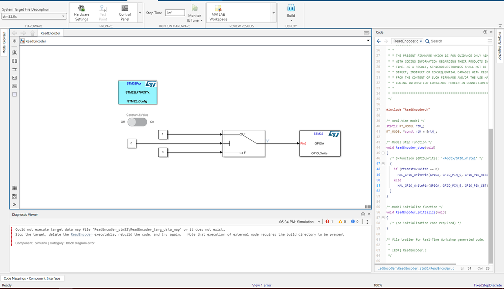Open Build dropdown arrow
Image resolution: width=504 pixels, height=289 pixels.
291,20
